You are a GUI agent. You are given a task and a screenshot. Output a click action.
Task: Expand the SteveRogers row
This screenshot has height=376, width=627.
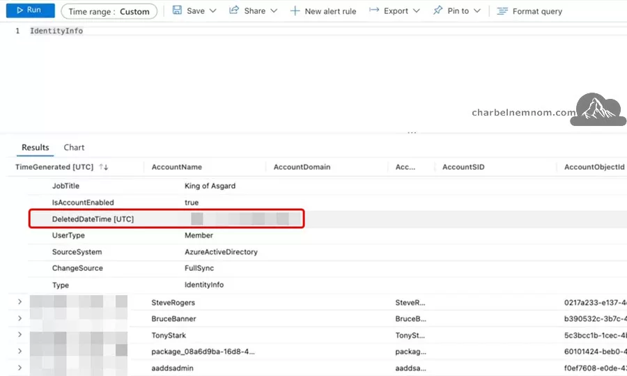point(20,302)
